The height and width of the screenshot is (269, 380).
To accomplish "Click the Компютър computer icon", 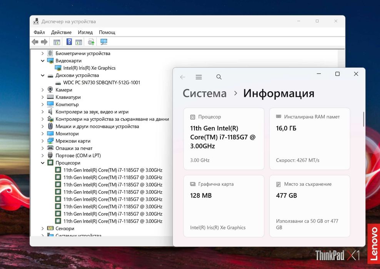I will pyautogui.click(x=50, y=104).
